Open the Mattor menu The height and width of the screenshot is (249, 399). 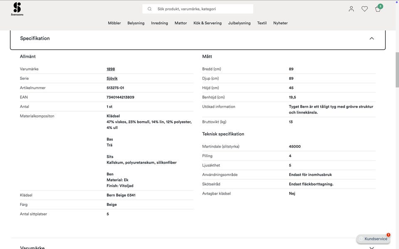click(181, 23)
